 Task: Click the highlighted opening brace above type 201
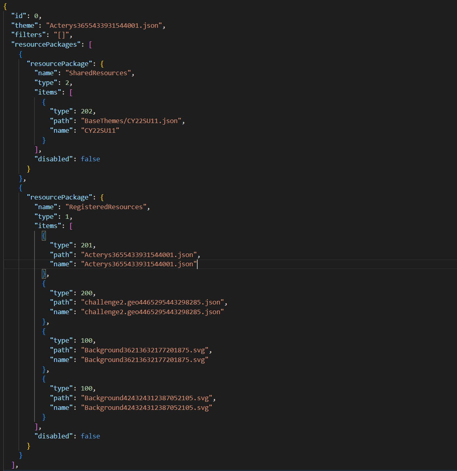(44, 236)
